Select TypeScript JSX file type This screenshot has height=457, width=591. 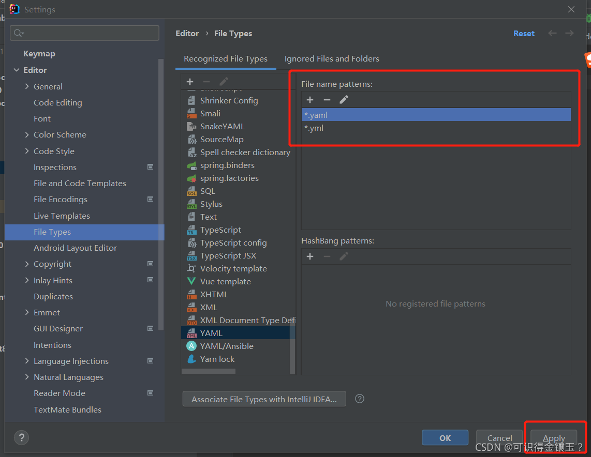point(238,255)
